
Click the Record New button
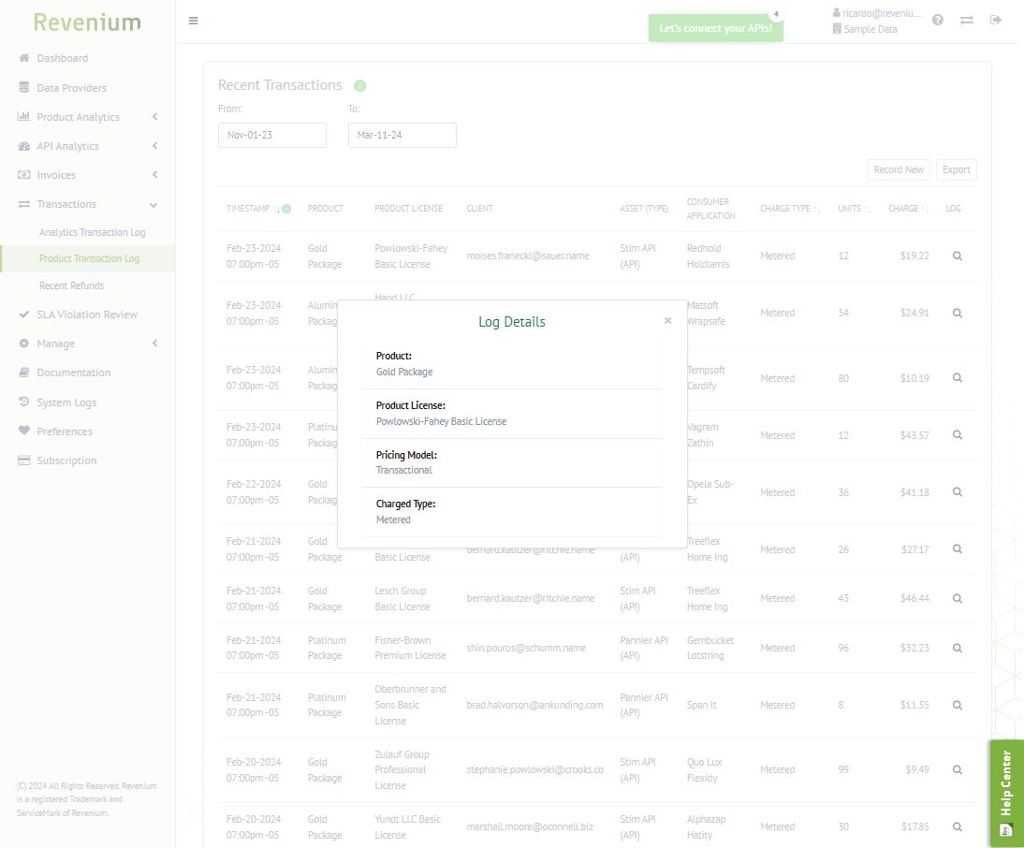[899, 169]
